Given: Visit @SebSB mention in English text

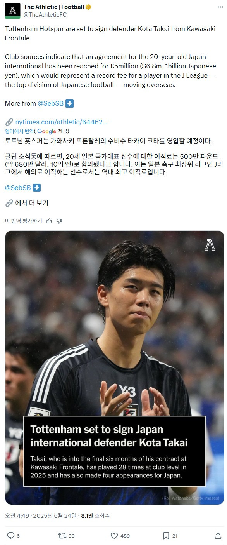Looking at the screenshot, I should coord(50,103).
